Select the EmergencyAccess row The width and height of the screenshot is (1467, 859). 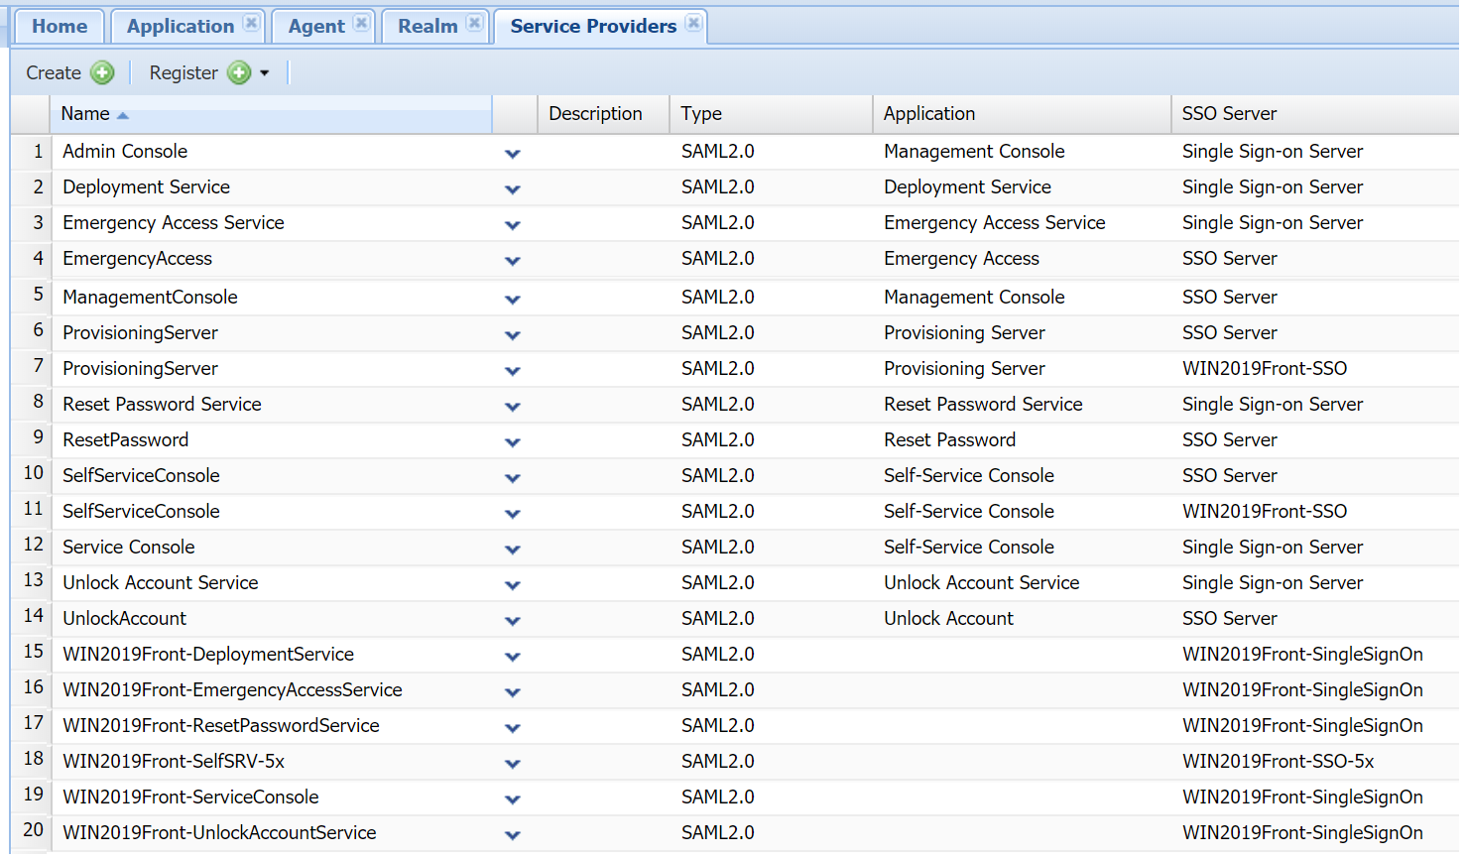[x=138, y=259]
